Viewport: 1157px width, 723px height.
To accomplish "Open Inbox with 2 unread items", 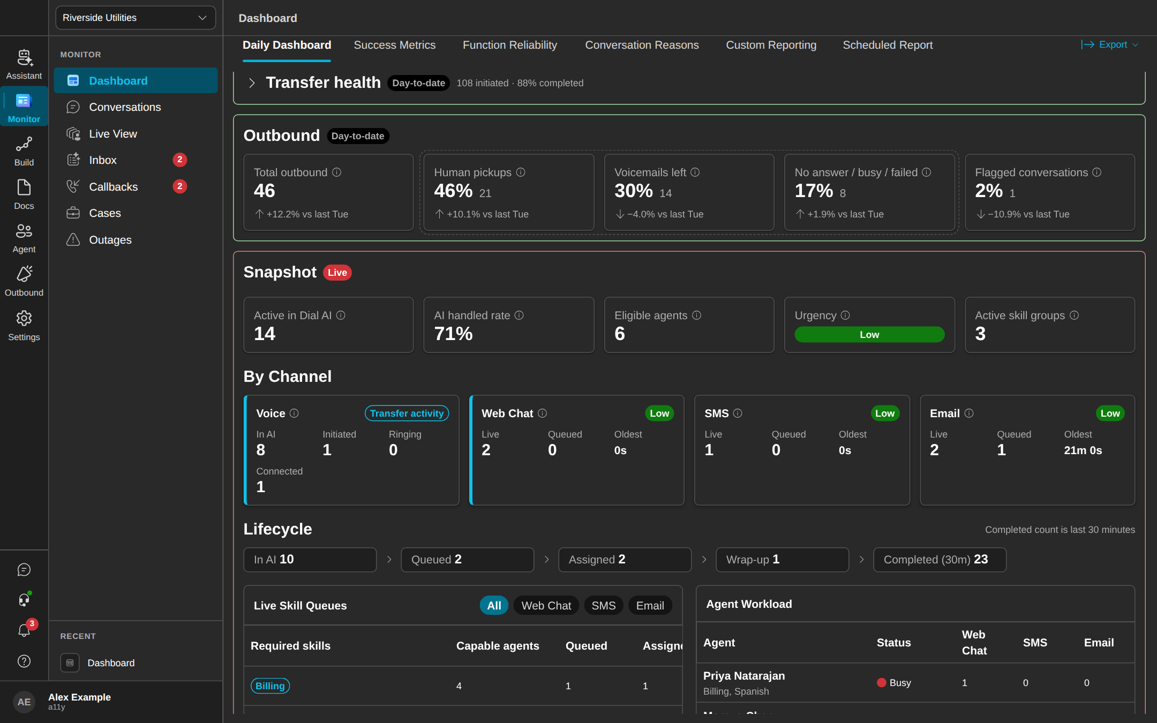I will coord(136,160).
